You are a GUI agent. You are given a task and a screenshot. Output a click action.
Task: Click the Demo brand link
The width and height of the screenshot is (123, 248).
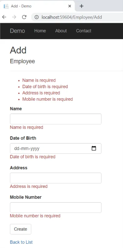coord(18,31)
